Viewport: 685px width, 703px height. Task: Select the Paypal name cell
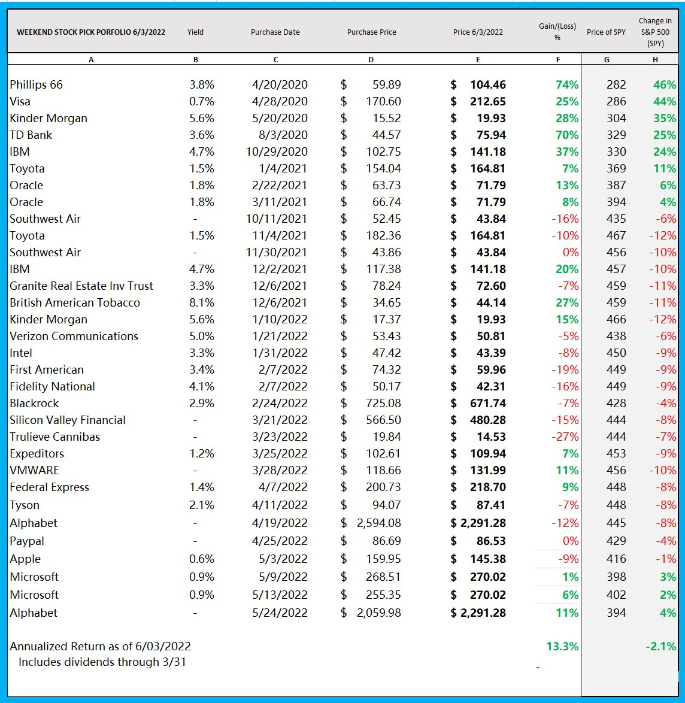[27, 541]
